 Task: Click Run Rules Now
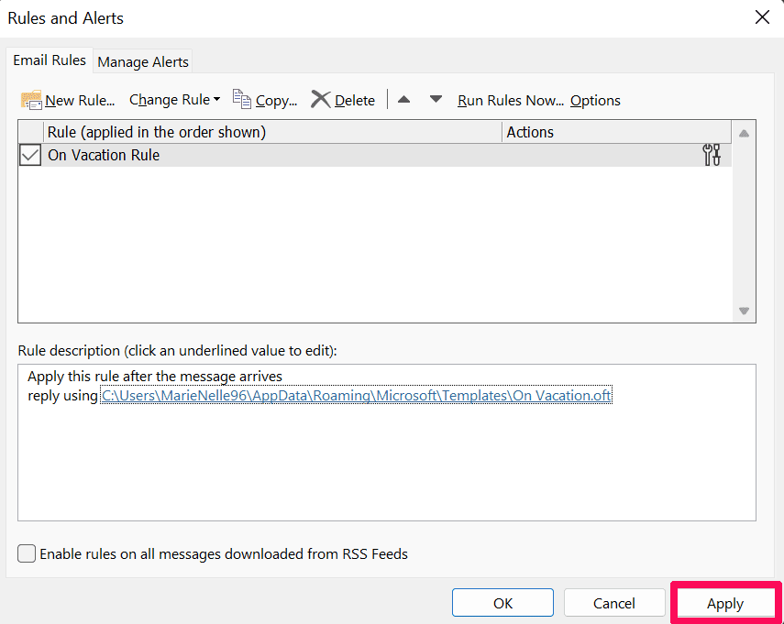pos(510,101)
